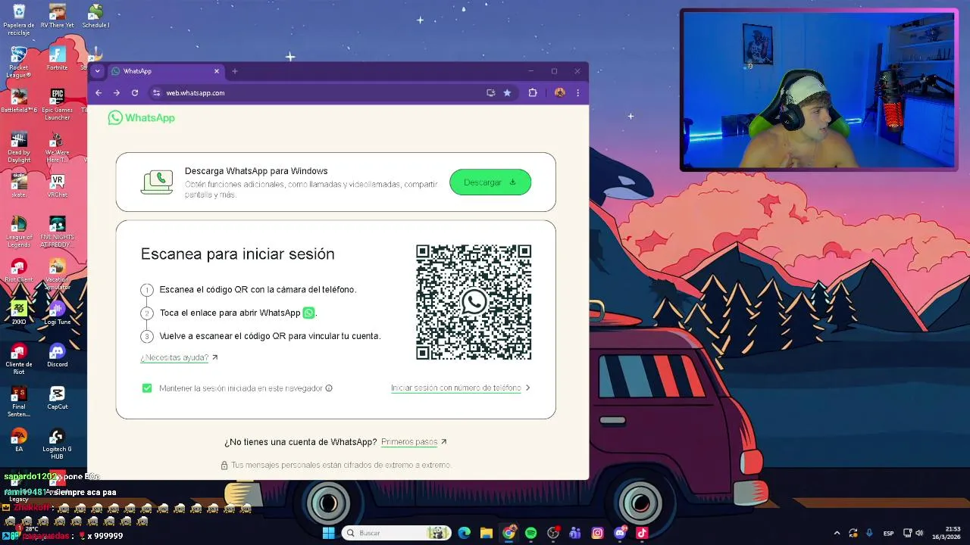Image resolution: width=970 pixels, height=545 pixels.
Task: Select RV There Yet desktop shortcut
Action: click(x=57, y=17)
